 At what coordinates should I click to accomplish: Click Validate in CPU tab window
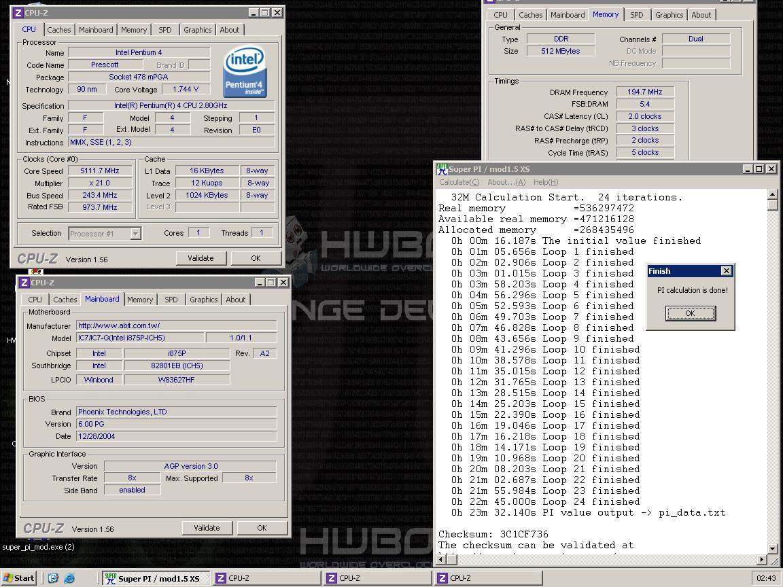[x=201, y=258]
